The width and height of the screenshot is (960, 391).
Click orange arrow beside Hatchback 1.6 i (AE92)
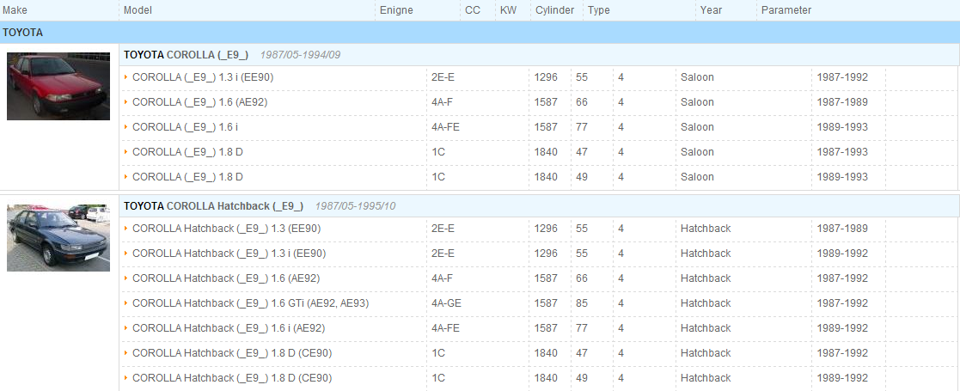click(x=126, y=328)
